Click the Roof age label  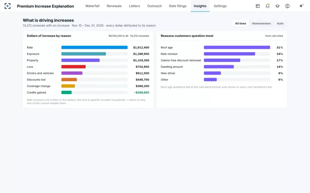tap(167, 48)
